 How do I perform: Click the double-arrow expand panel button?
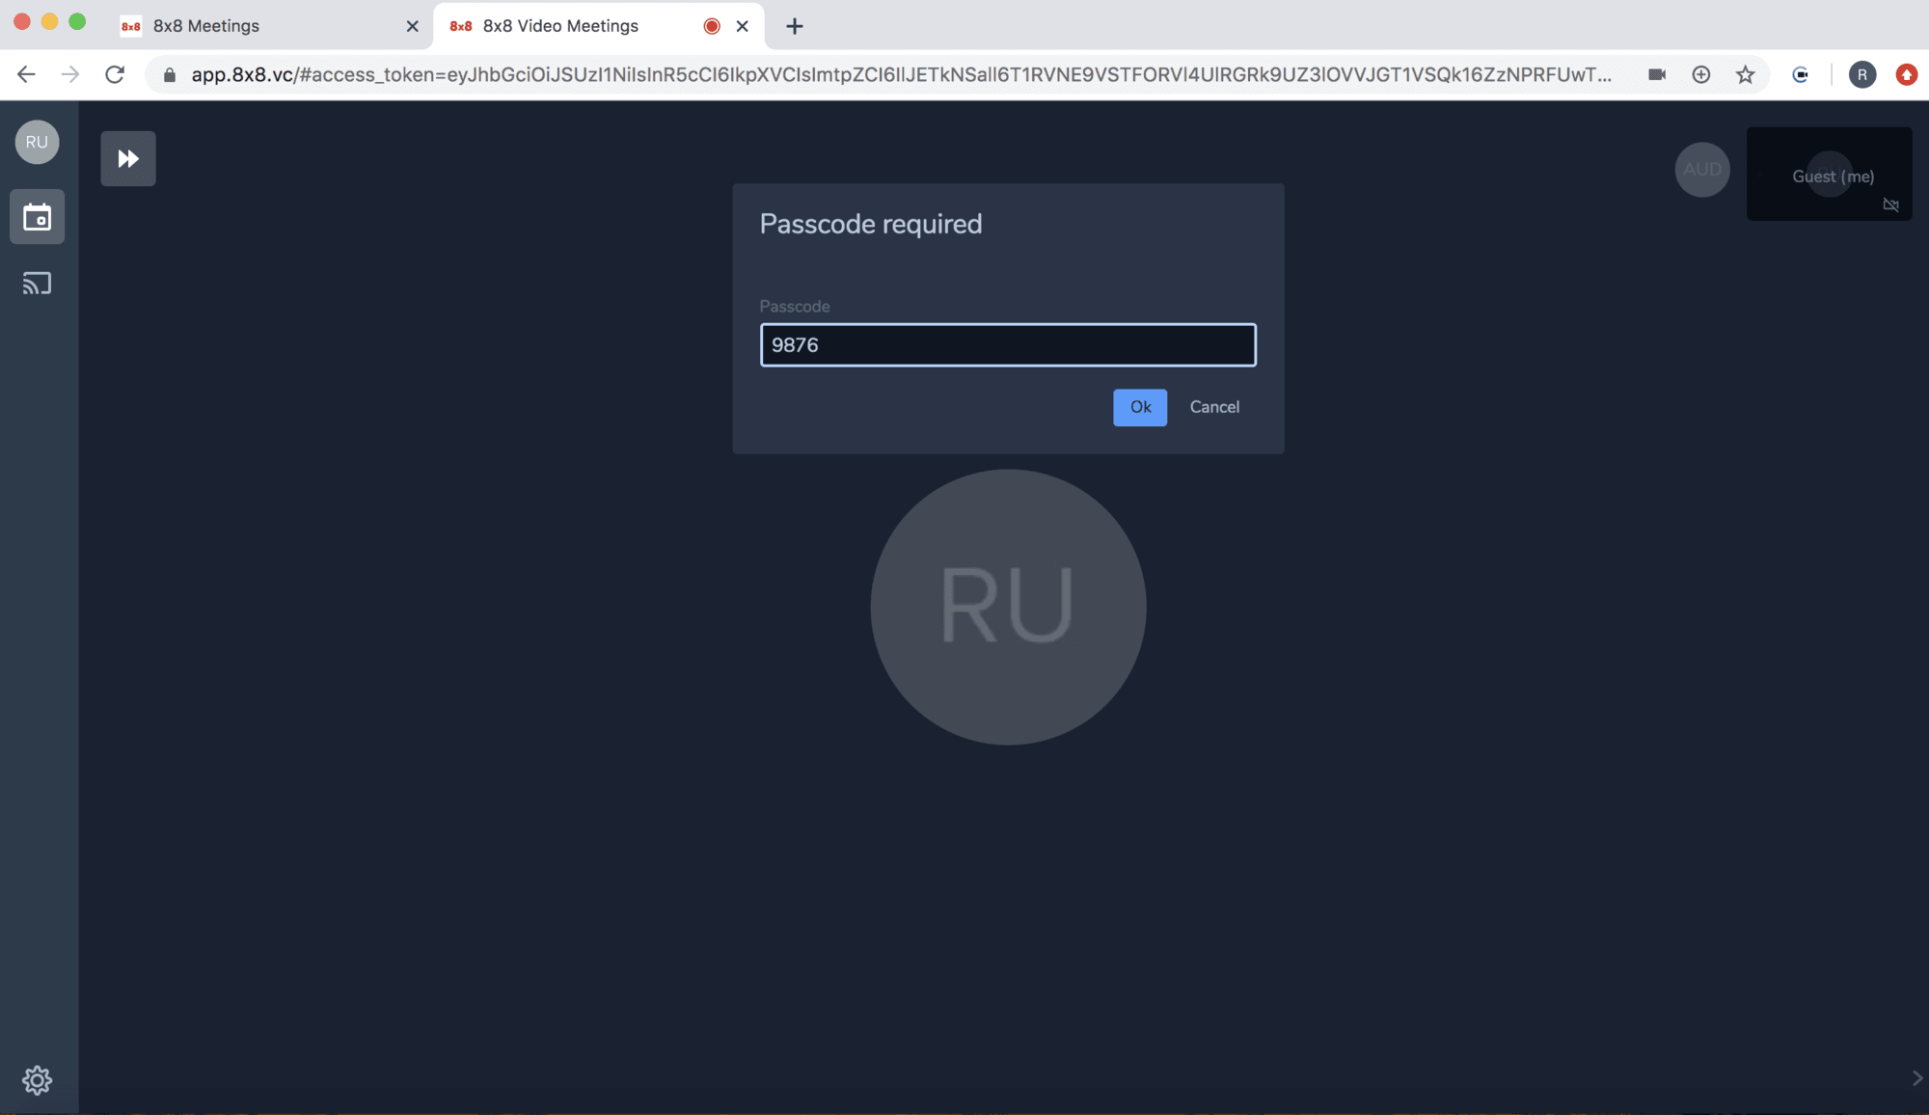[128, 158]
